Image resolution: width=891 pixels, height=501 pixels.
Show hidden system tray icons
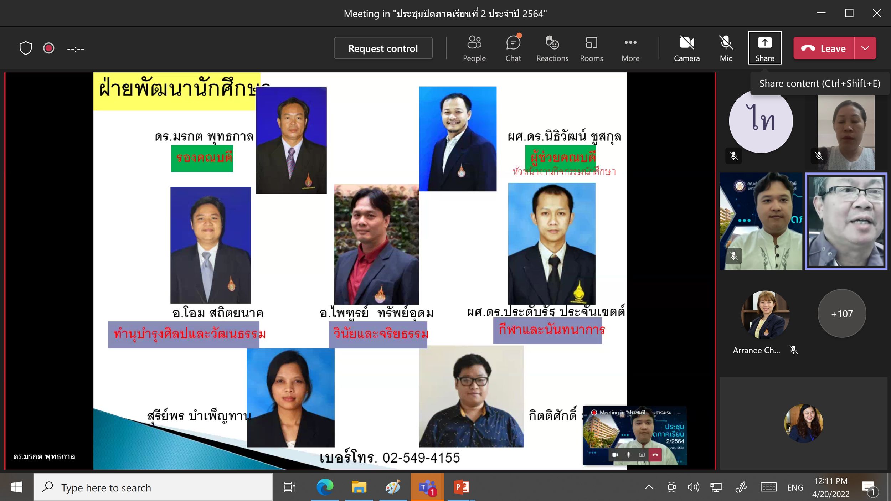click(x=649, y=487)
